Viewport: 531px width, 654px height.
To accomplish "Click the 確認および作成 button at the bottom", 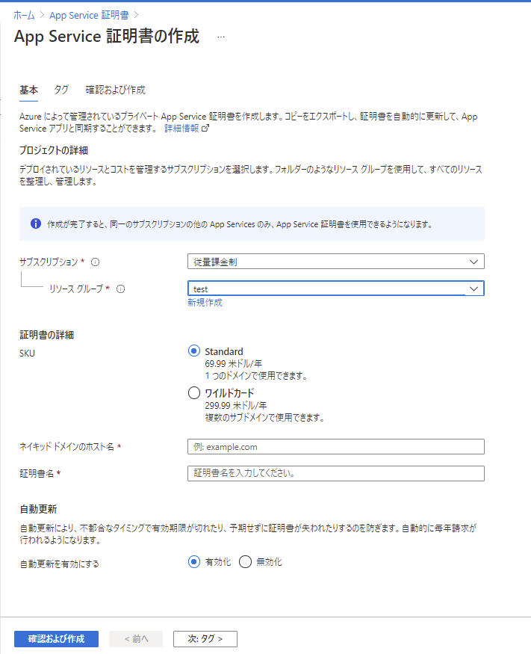I will [55, 639].
